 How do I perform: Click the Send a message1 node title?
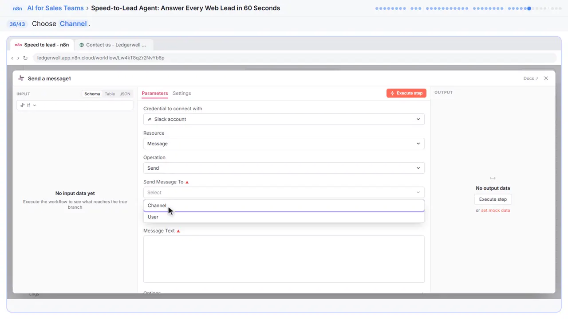pos(49,78)
